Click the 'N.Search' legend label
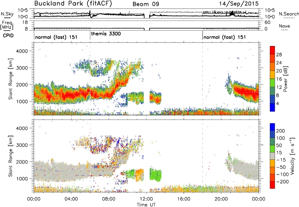 tap(289, 14)
